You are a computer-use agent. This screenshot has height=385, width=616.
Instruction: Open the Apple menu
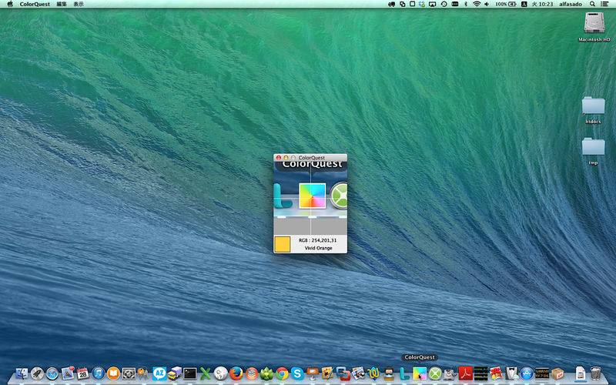[10, 4]
